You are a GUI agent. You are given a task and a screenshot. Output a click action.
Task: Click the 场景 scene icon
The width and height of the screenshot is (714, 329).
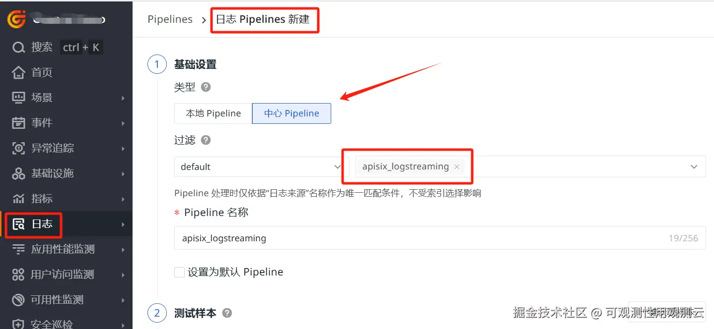(18, 98)
